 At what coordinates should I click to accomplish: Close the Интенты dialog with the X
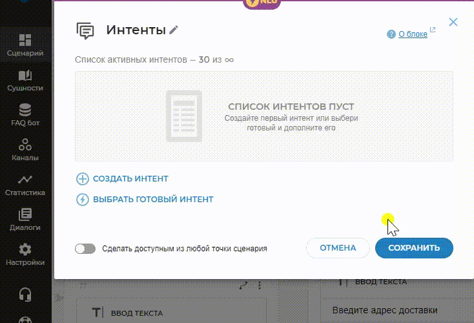click(453, 22)
